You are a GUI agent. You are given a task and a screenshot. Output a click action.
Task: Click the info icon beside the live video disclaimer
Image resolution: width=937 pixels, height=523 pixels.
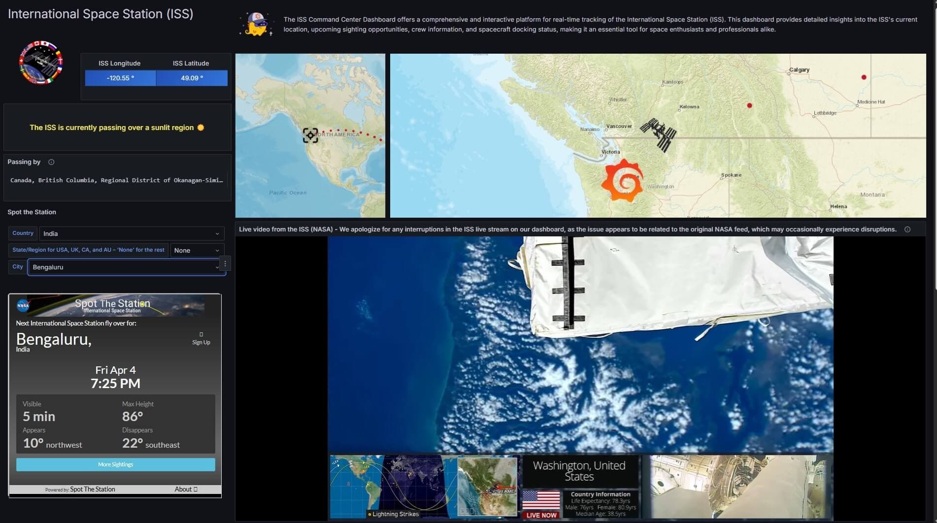click(907, 229)
